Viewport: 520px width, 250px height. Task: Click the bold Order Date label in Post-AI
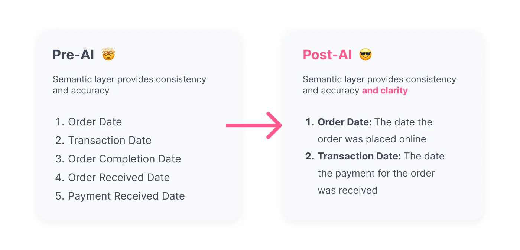click(345, 122)
